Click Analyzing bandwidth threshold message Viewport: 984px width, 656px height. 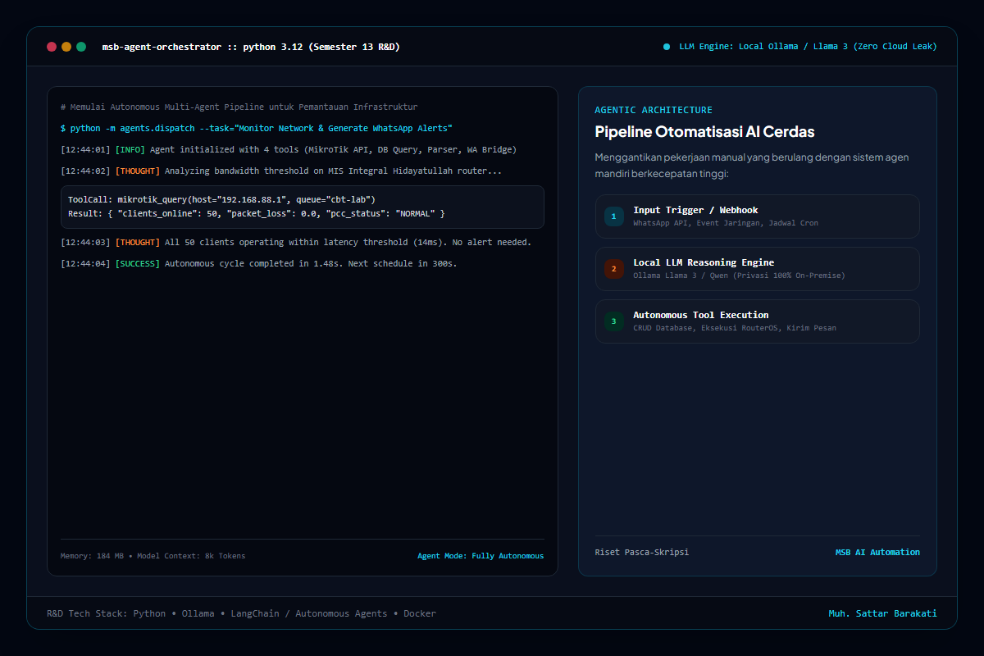(333, 171)
